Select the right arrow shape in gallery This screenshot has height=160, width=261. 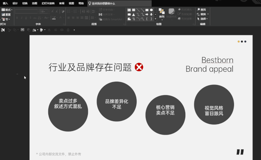coord(147,14)
